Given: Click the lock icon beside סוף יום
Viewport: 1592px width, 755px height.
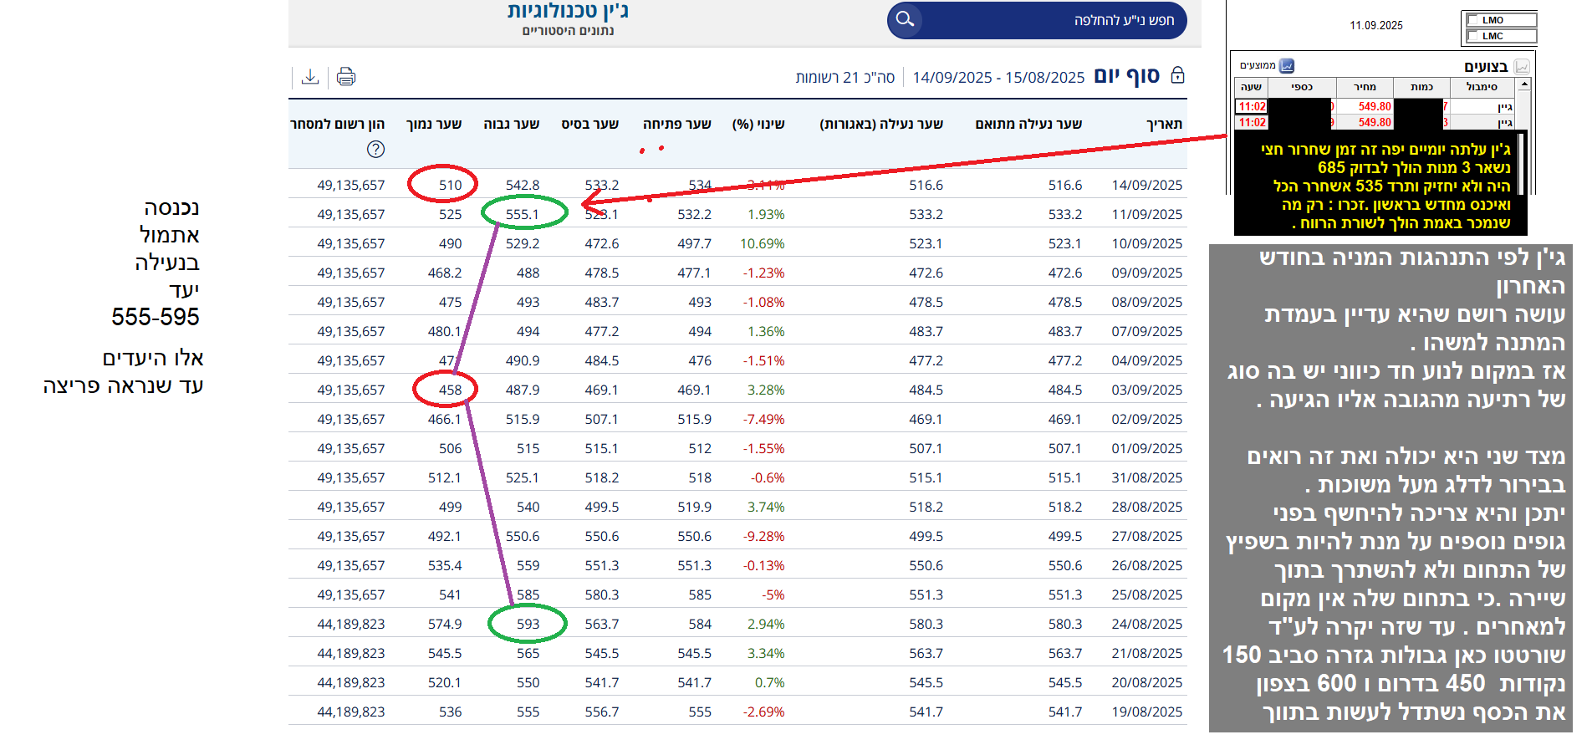Looking at the screenshot, I should point(1177,75).
